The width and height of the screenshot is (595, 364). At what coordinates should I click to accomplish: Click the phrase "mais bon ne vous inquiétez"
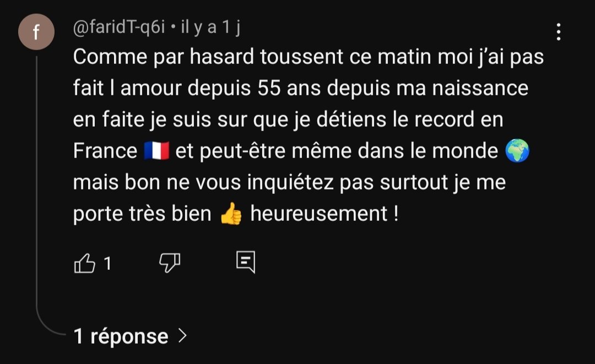203,182
